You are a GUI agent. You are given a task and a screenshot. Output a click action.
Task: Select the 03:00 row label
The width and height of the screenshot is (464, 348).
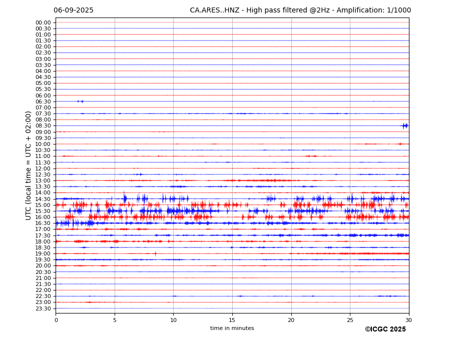[43, 59]
